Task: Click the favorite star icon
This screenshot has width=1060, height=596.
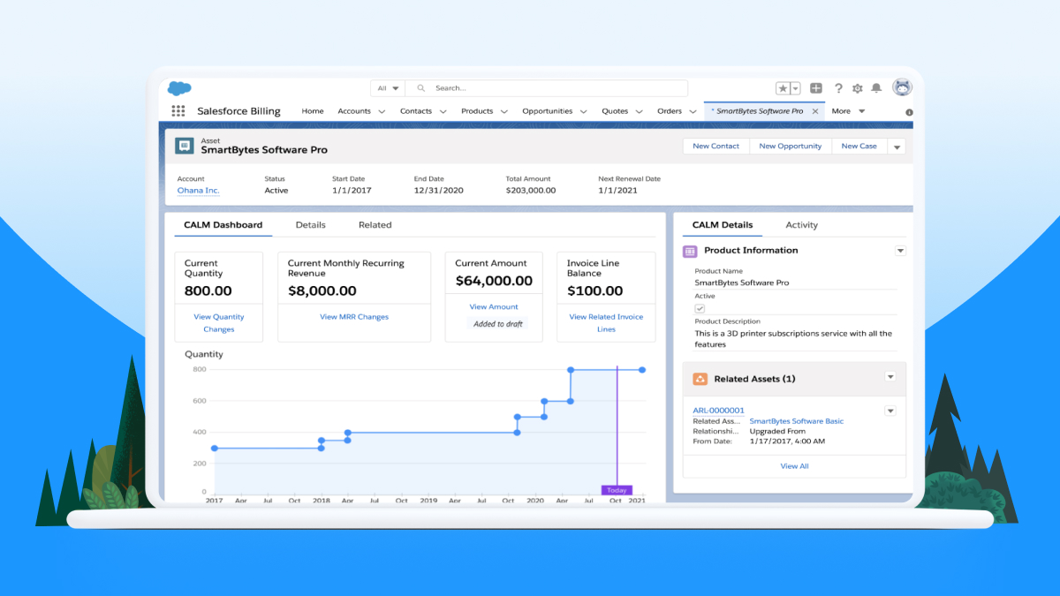Action: point(781,87)
